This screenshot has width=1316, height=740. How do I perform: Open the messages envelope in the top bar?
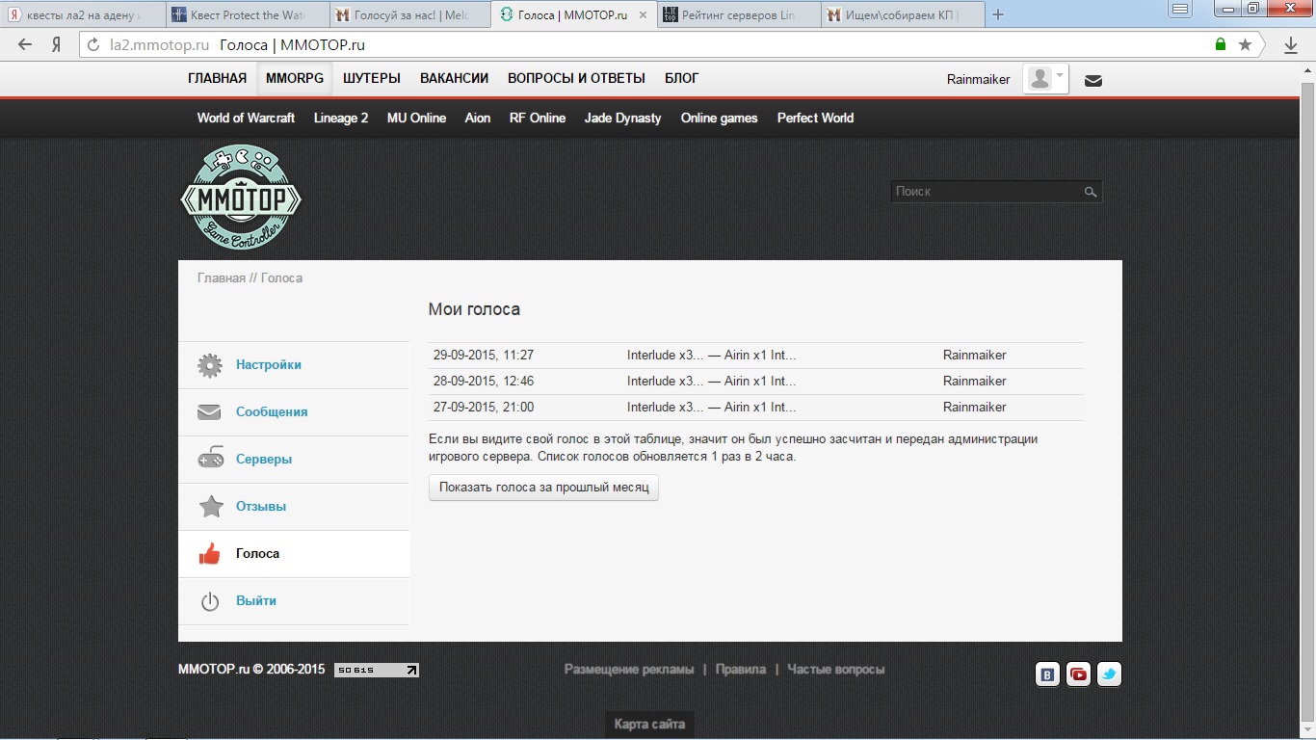[x=1093, y=81]
